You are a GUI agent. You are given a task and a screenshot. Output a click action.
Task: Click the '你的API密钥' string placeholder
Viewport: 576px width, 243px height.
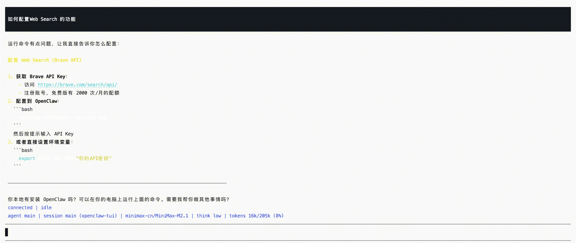94,159
